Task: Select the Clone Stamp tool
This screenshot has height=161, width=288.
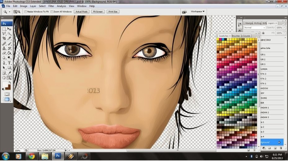Action: 4,49
